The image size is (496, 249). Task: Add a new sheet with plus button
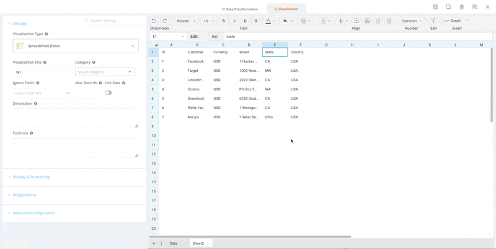(x=154, y=243)
